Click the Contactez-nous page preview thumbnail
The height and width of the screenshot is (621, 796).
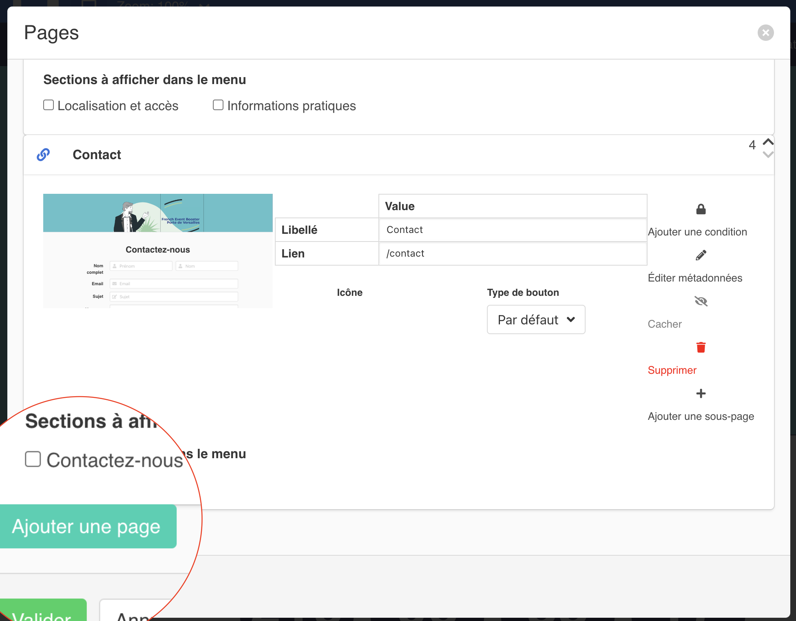[158, 251]
